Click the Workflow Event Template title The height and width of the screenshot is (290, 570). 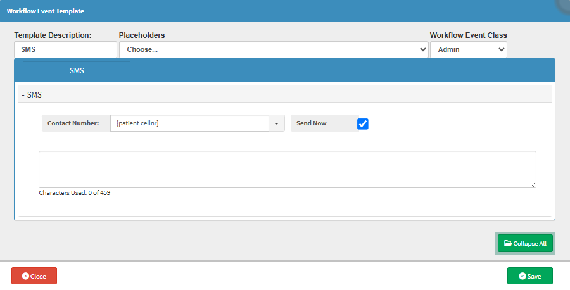click(46, 11)
